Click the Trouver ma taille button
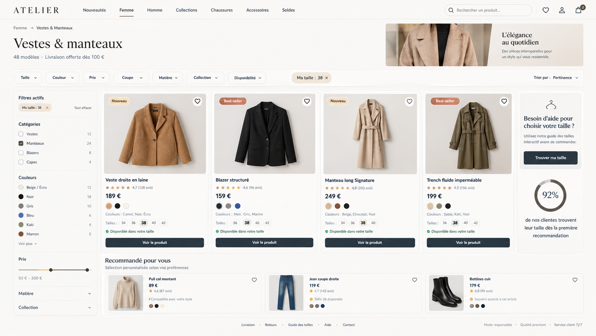Image resolution: width=596 pixels, height=336 pixels. click(x=551, y=158)
